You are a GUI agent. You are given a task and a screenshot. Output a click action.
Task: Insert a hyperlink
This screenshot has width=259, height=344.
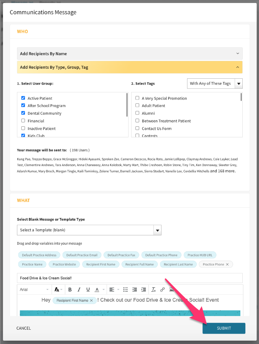point(162,290)
